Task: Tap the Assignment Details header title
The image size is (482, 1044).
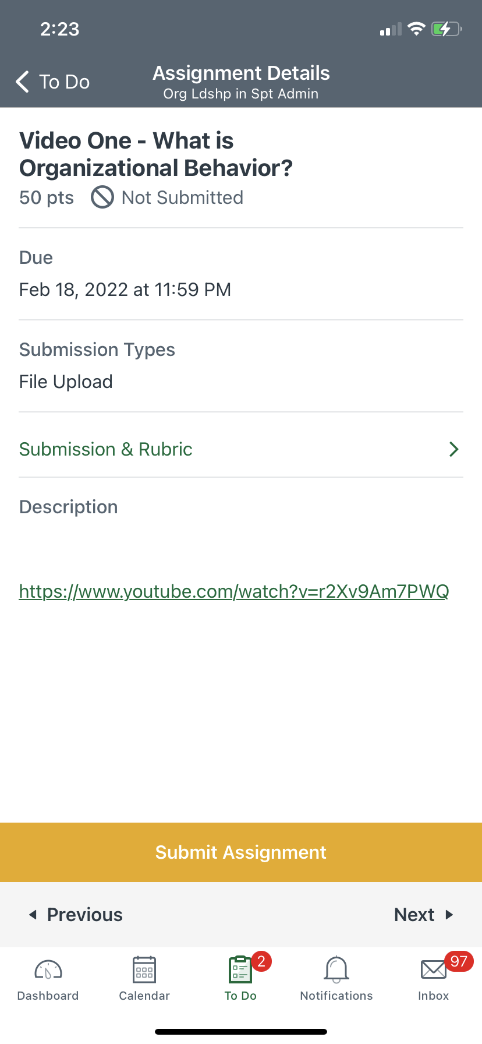Action: (241, 73)
